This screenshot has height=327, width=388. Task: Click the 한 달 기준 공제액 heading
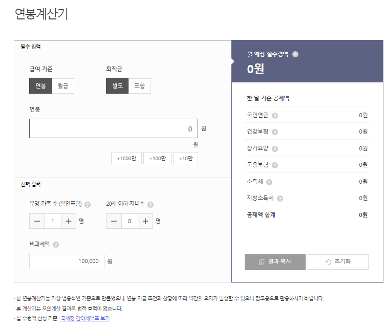268,98
